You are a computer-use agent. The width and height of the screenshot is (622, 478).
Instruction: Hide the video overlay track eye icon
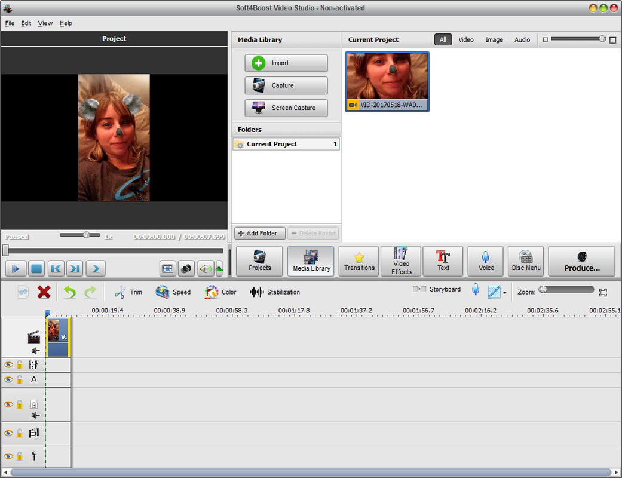click(x=8, y=405)
